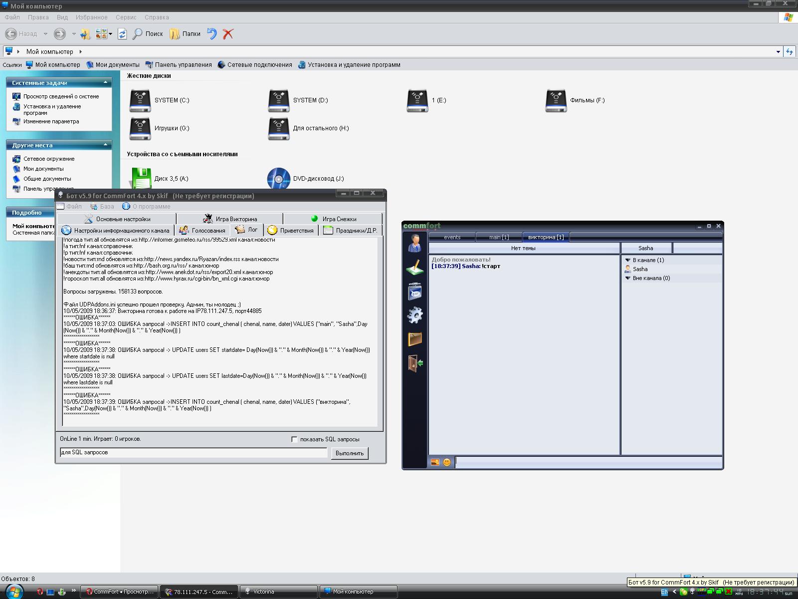The width and height of the screenshot is (798, 599).
Task: Click the SQL query input field
Action: point(193,453)
